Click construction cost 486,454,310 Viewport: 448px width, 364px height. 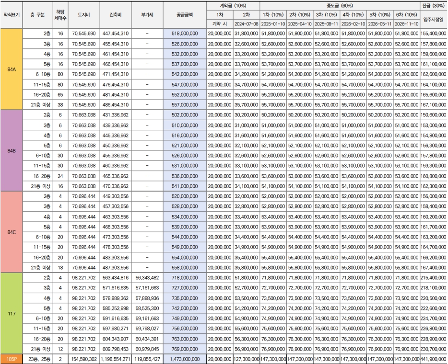point(116,105)
